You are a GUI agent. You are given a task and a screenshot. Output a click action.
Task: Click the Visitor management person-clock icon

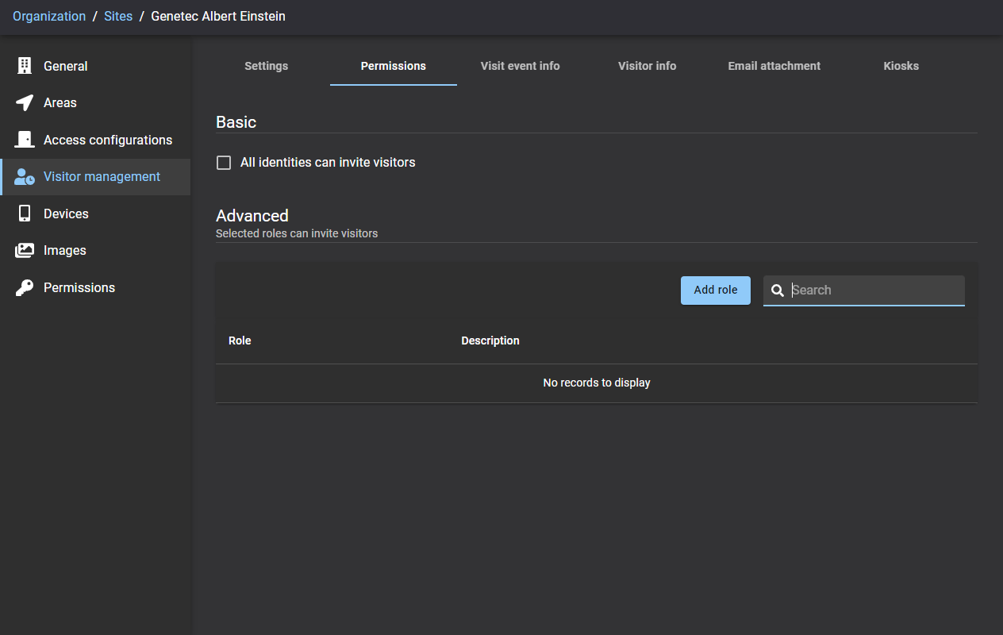click(25, 177)
